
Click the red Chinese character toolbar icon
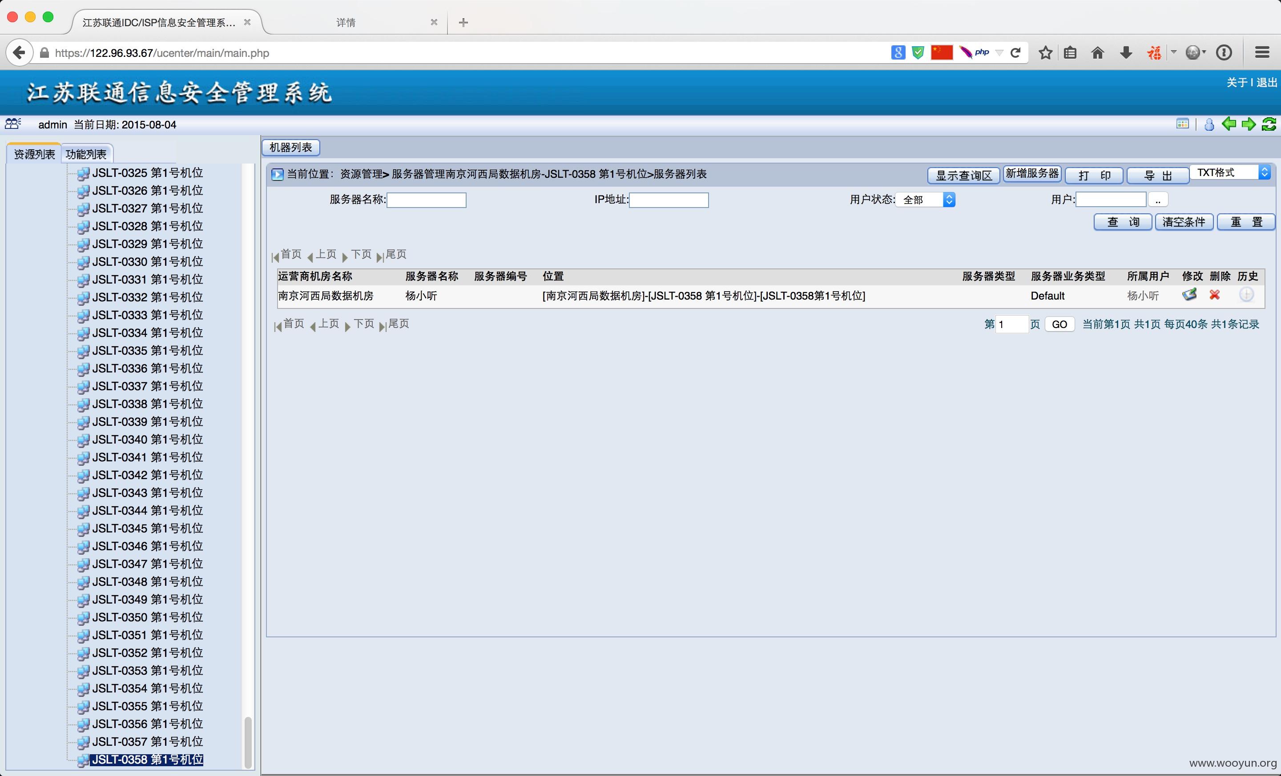[x=1154, y=52]
